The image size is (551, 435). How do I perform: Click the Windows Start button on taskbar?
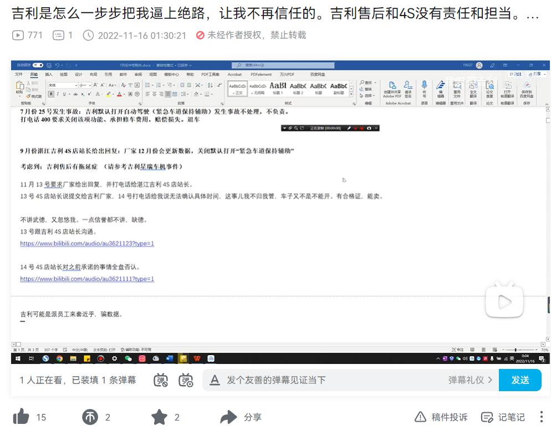click(18, 358)
